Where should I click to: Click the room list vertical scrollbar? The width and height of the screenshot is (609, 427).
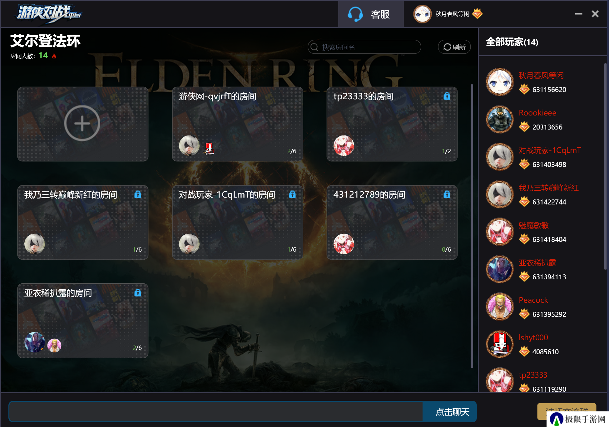472,226
